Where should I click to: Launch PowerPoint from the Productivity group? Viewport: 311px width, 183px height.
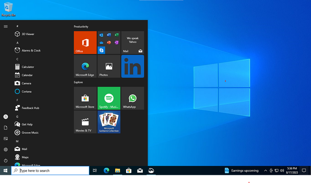tap(109, 42)
